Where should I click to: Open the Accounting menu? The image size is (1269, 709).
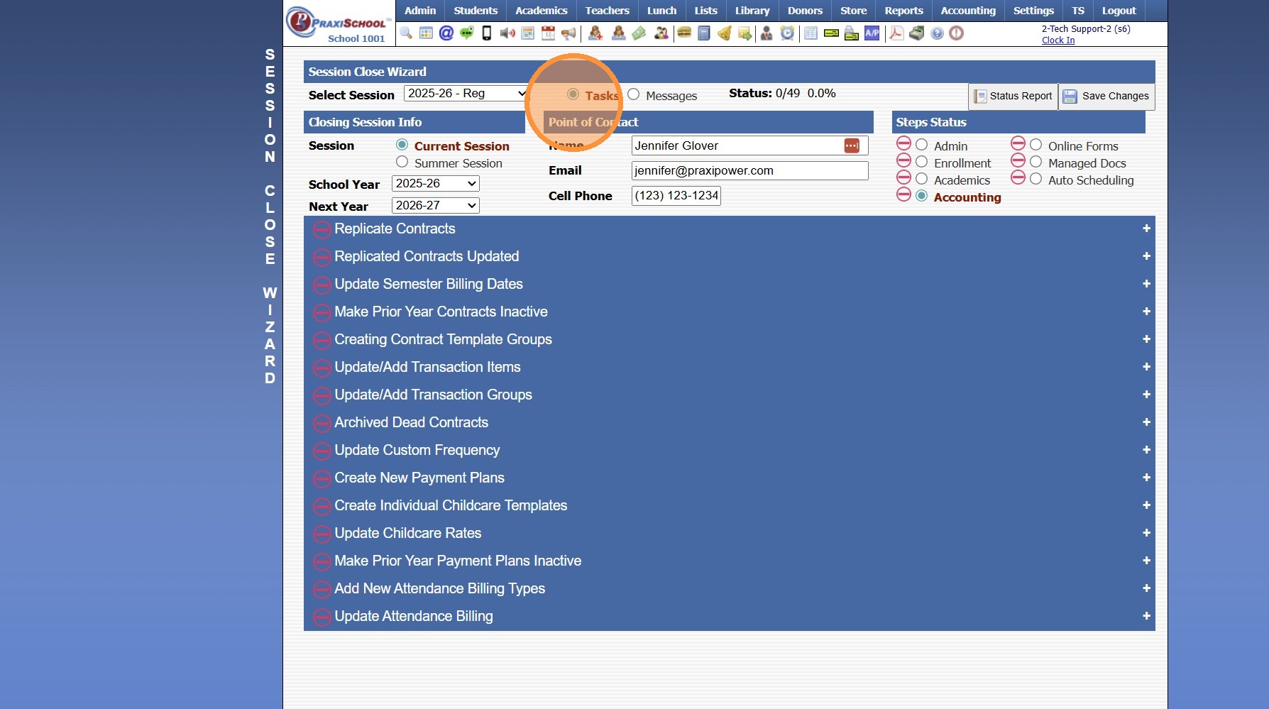pos(968,11)
